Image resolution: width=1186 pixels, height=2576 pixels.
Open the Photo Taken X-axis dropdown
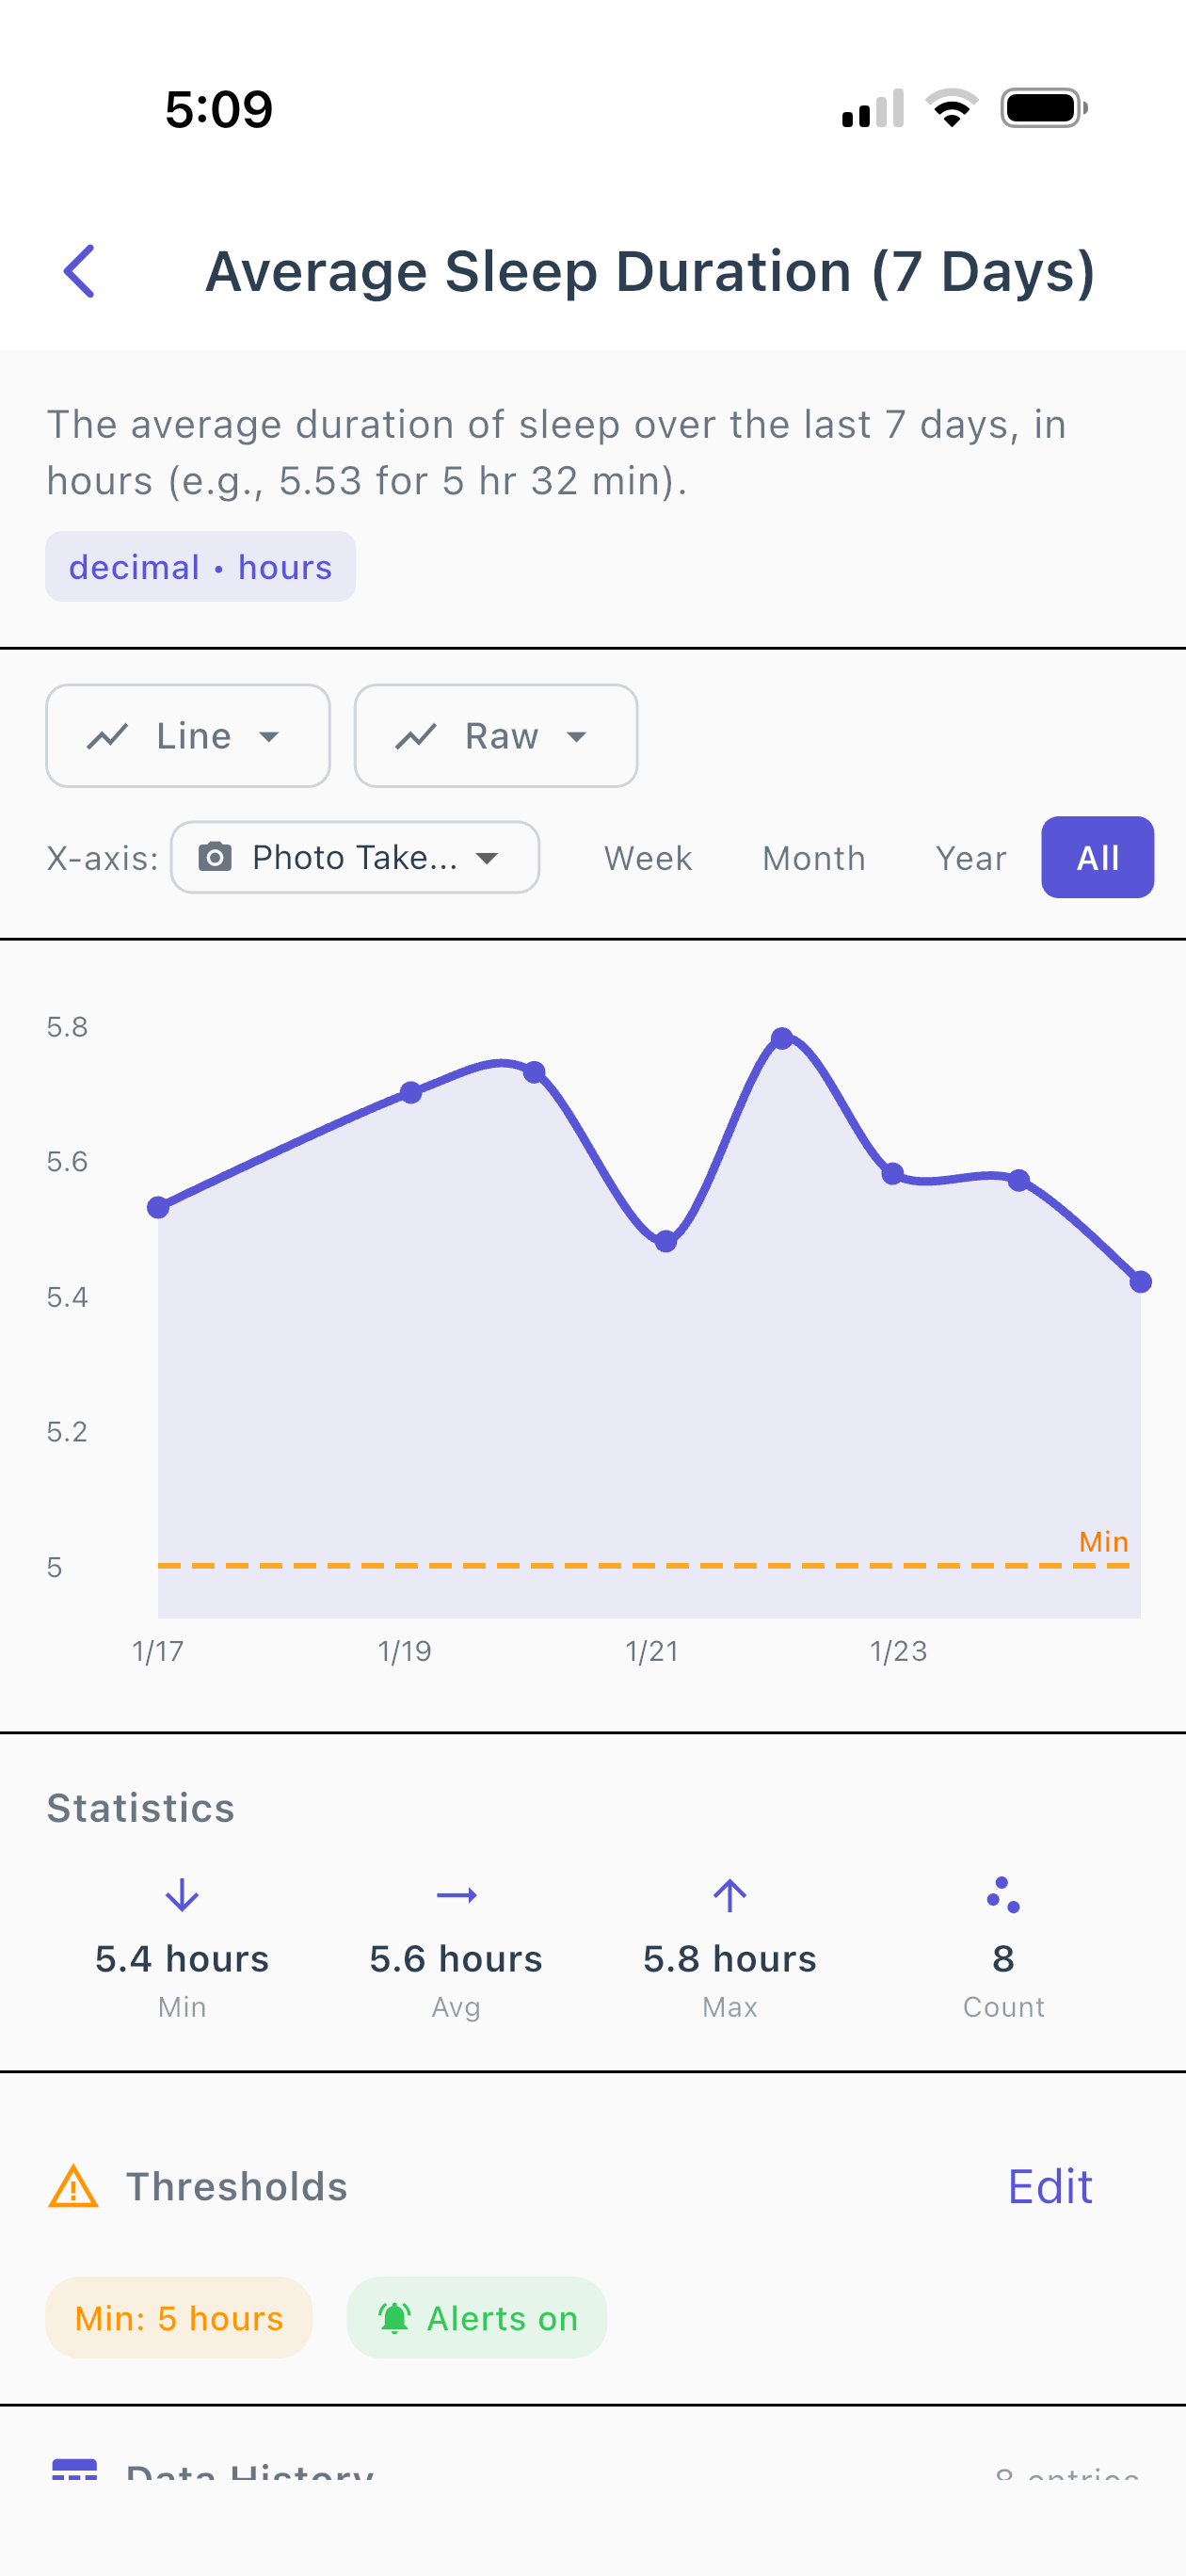click(355, 858)
